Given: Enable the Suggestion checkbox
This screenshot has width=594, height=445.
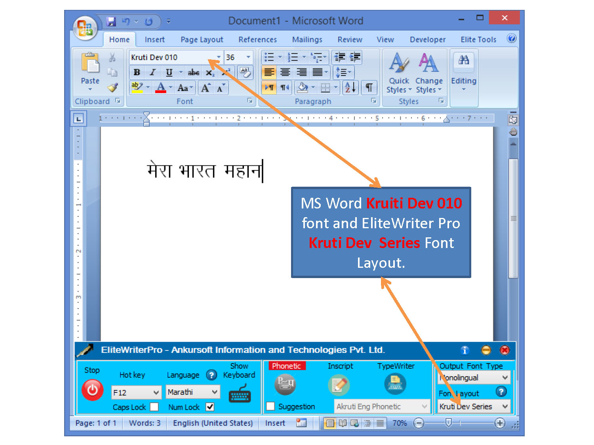Looking at the screenshot, I should tap(270, 406).
